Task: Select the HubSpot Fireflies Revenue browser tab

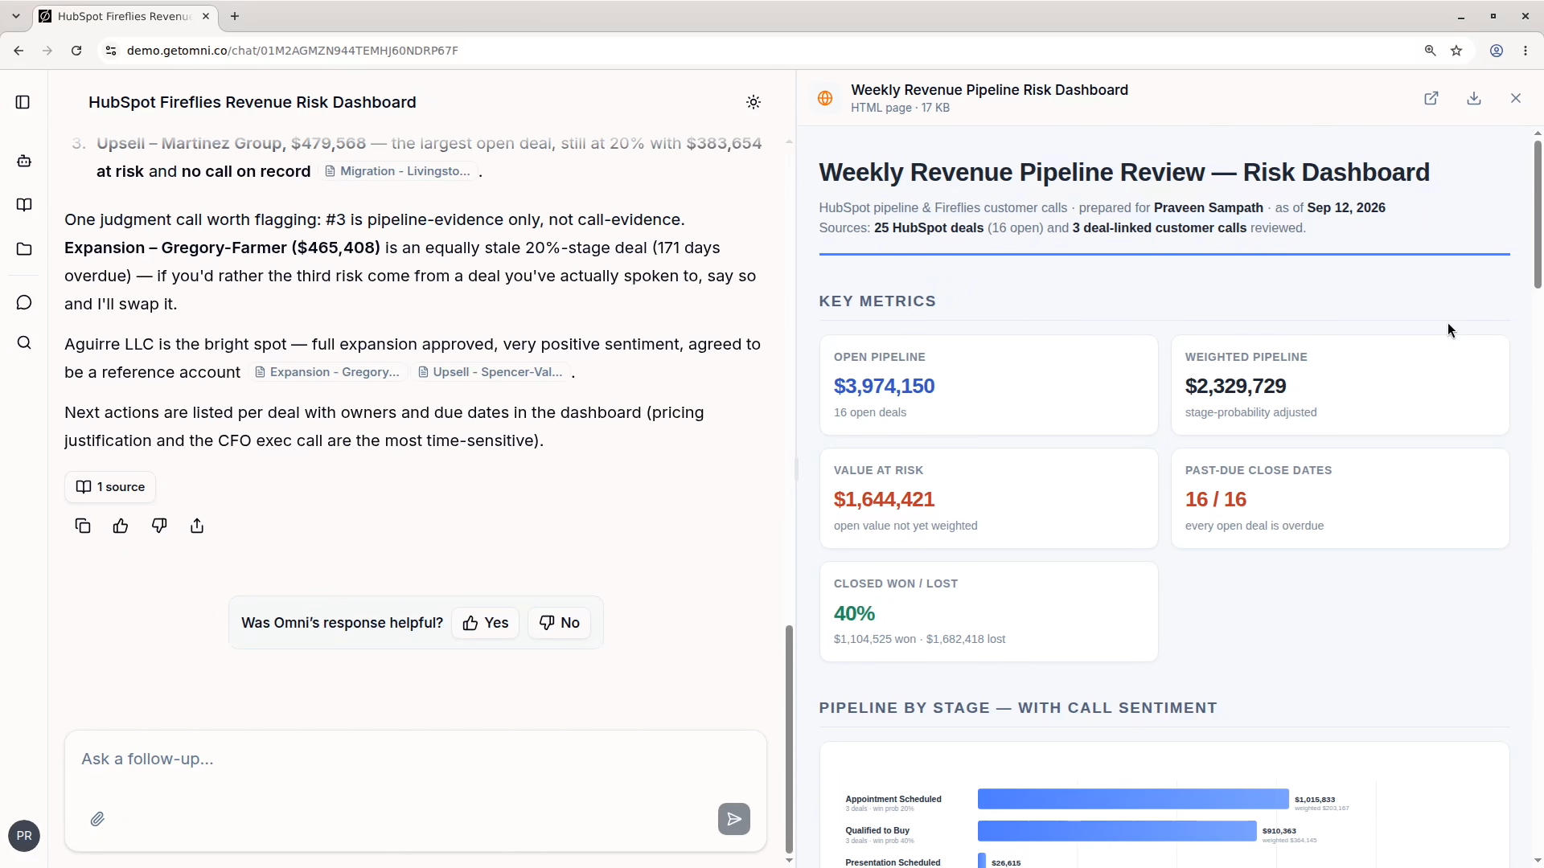Action: [125, 16]
